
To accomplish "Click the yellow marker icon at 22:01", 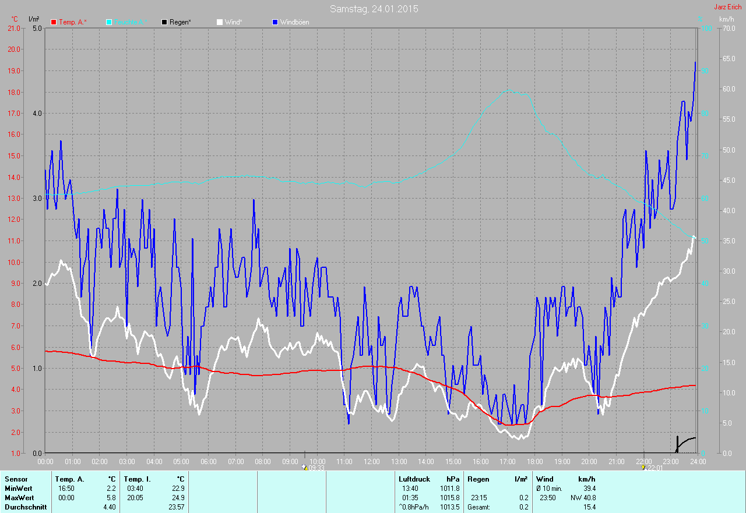I will click(x=643, y=467).
